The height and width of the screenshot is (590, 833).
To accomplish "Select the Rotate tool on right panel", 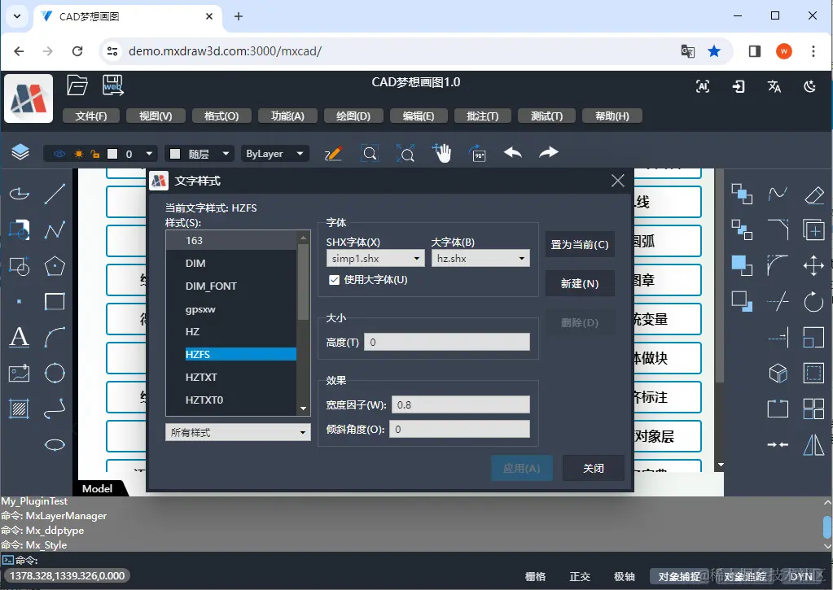I will 814,302.
